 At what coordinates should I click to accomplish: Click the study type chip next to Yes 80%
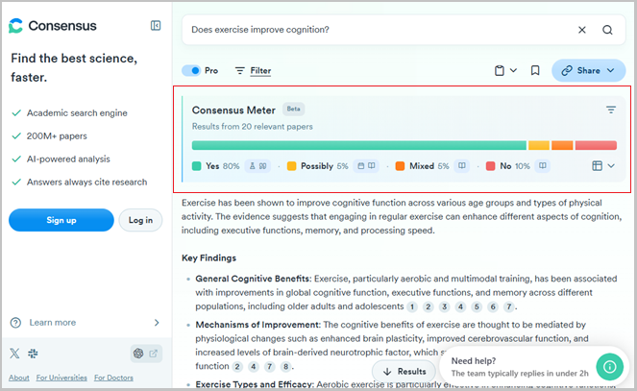(257, 166)
